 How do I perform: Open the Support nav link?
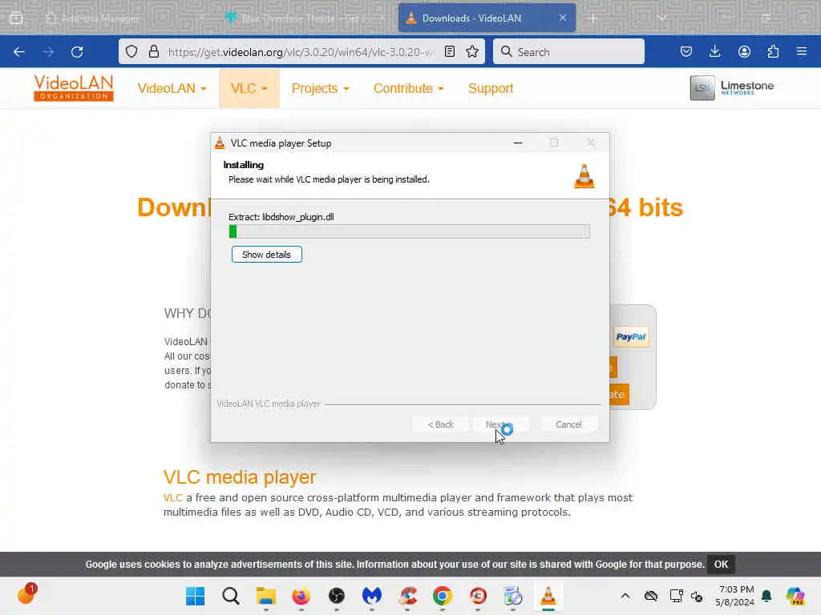491,88
